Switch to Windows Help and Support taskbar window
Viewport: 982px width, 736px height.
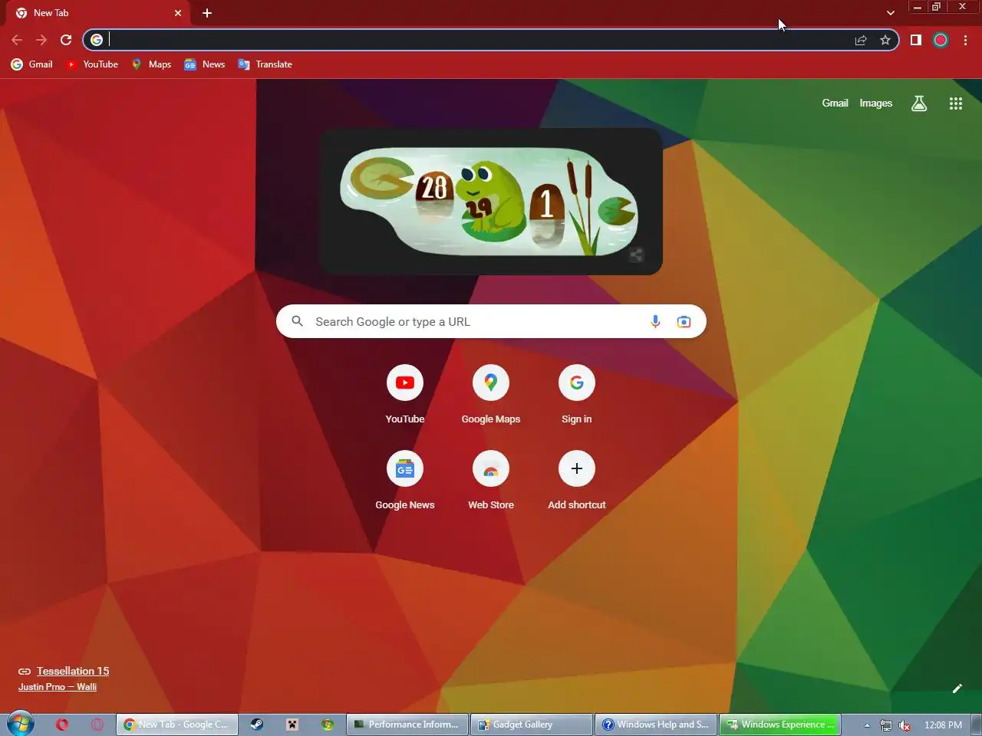coord(655,724)
